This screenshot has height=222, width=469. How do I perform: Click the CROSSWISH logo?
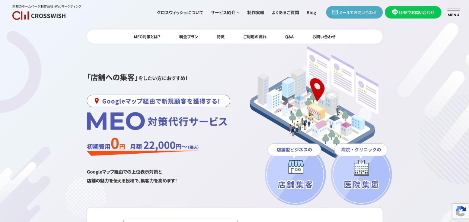[39, 15]
